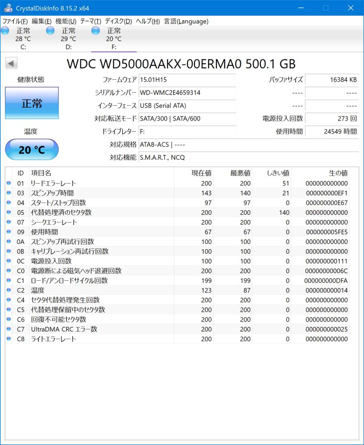
Task: Click status dot for ライトエラーレート row
Action: point(9,339)
